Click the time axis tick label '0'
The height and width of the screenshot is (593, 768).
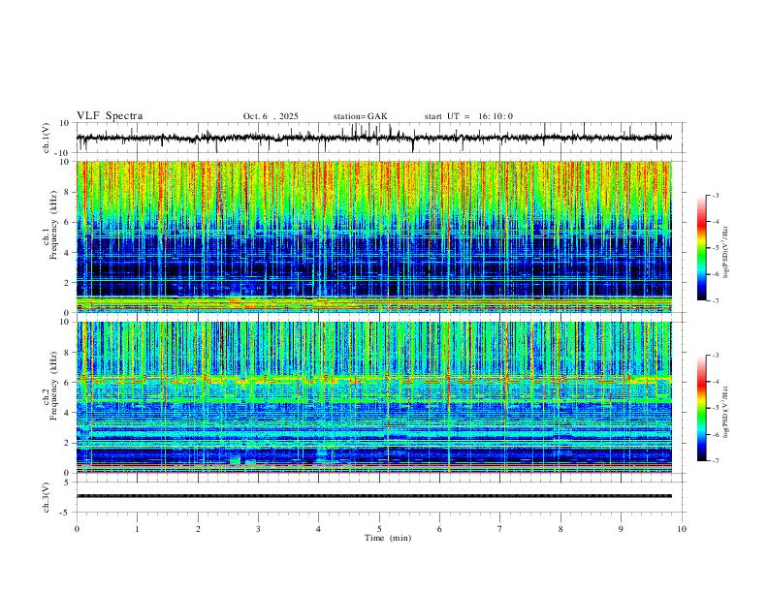77,529
